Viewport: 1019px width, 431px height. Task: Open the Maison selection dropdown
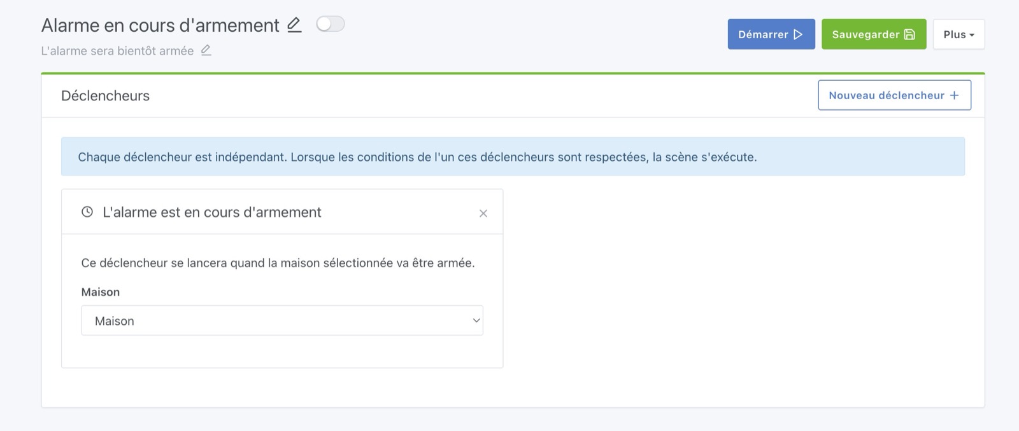pos(282,320)
